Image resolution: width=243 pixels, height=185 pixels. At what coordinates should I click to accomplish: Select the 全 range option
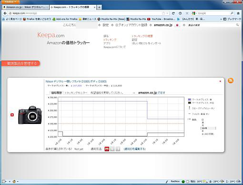tap(208, 134)
